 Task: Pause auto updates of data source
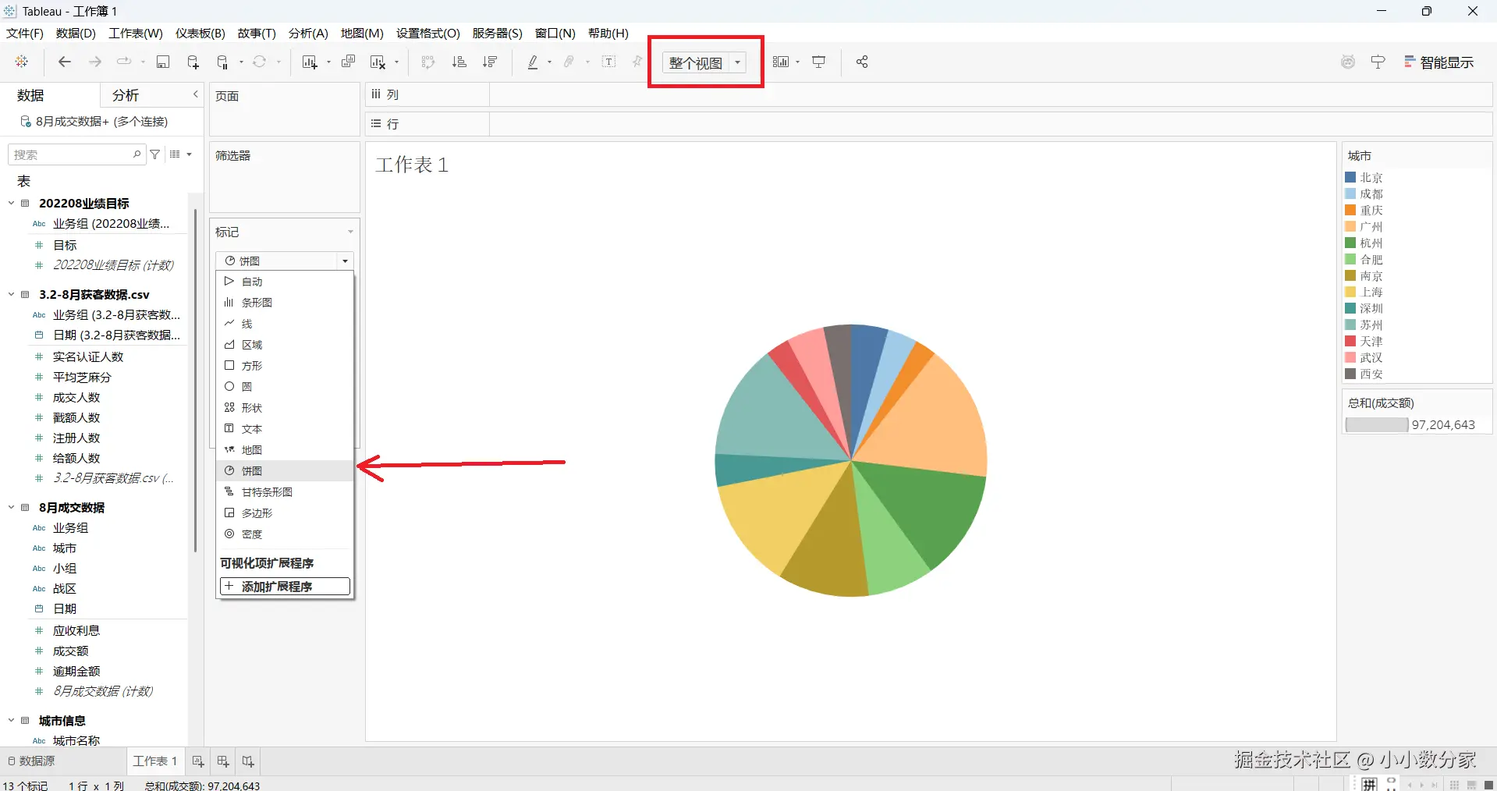223,62
